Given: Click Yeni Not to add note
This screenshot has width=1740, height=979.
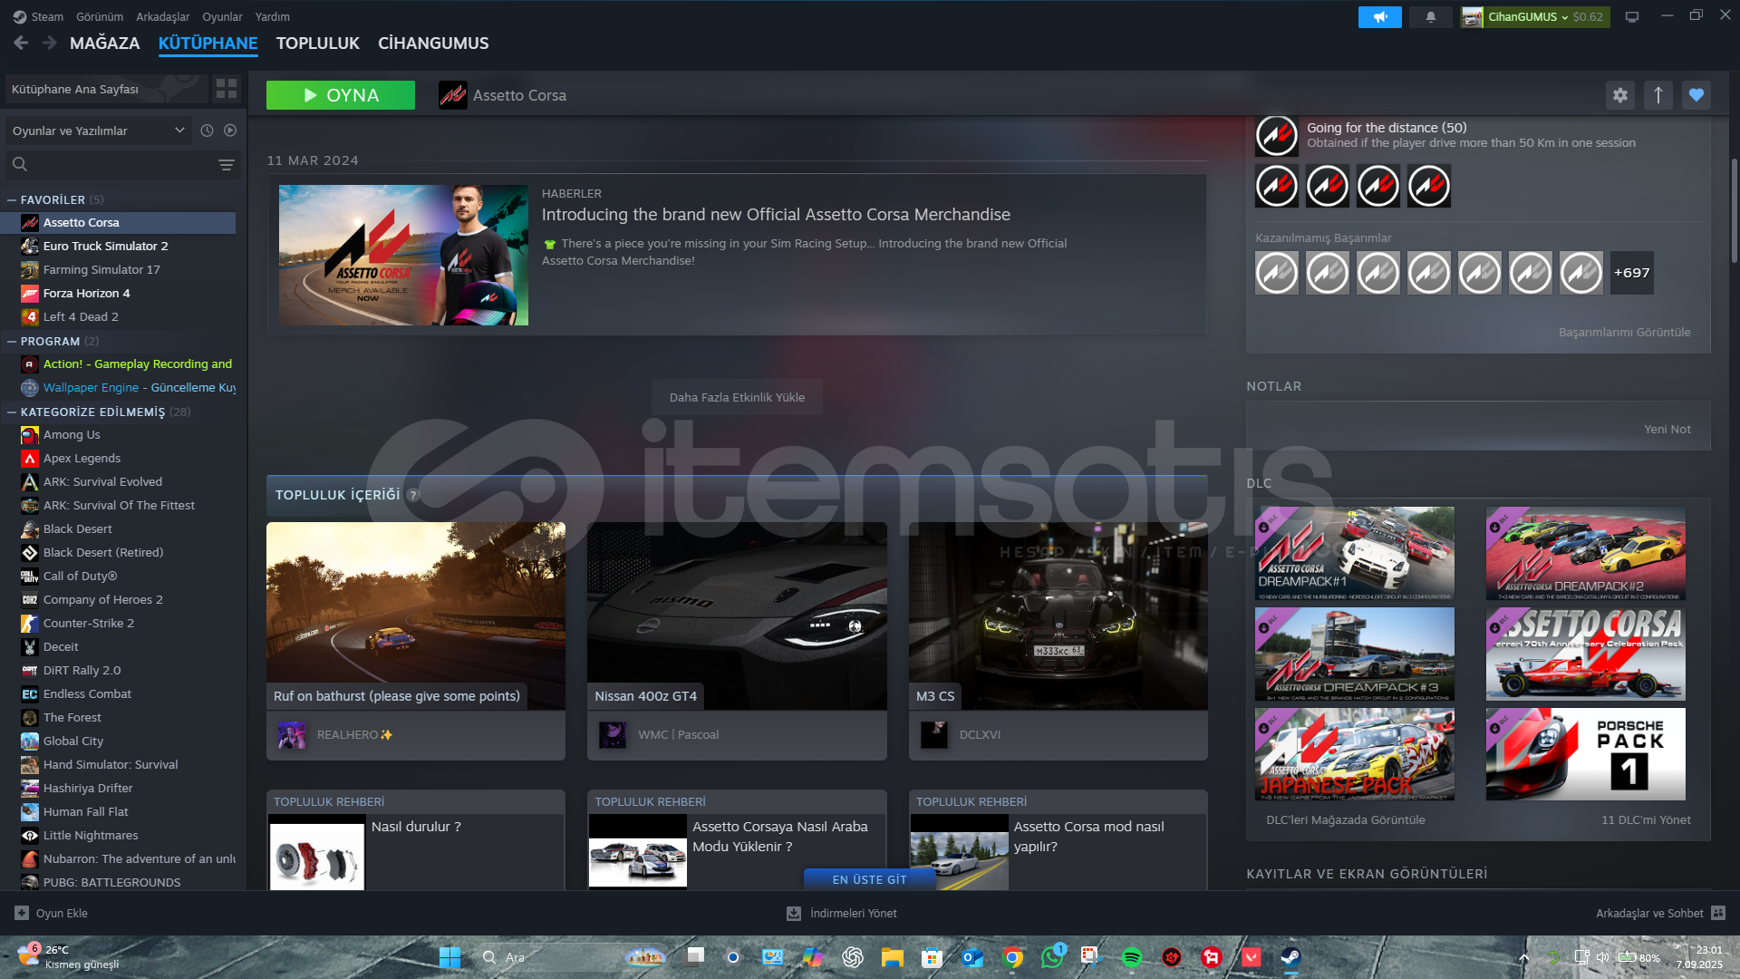Looking at the screenshot, I should pos(1667,429).
